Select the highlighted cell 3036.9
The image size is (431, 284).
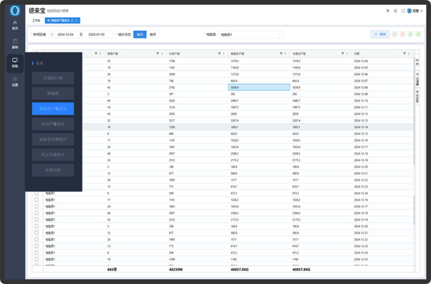[259, 88]
